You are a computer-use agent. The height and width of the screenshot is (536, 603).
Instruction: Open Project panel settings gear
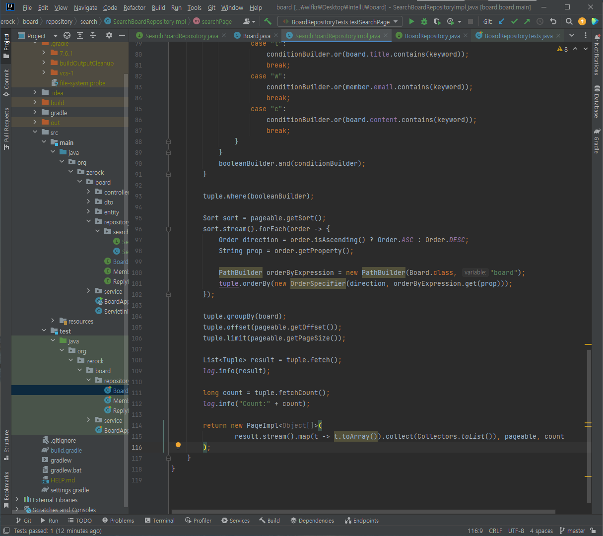(x=109, y=35)
